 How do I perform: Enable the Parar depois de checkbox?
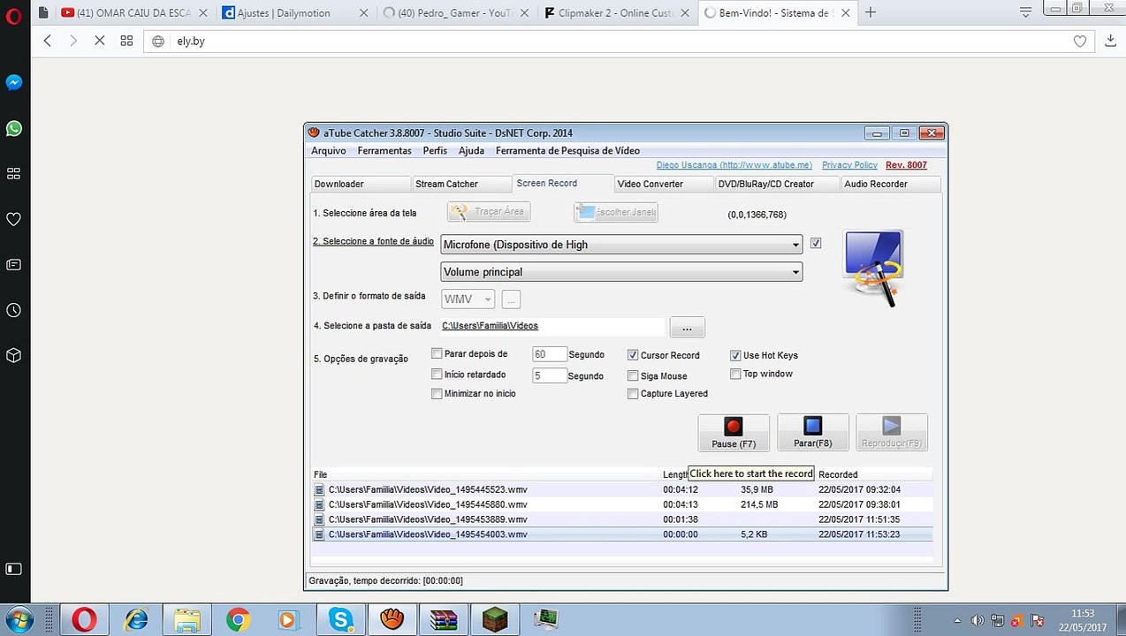click(x=437, y=353)
